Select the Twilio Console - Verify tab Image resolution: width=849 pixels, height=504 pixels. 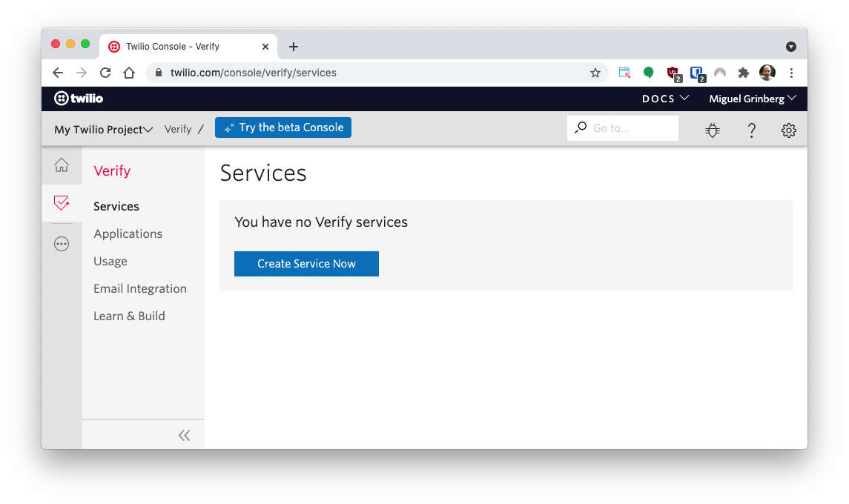188,47
